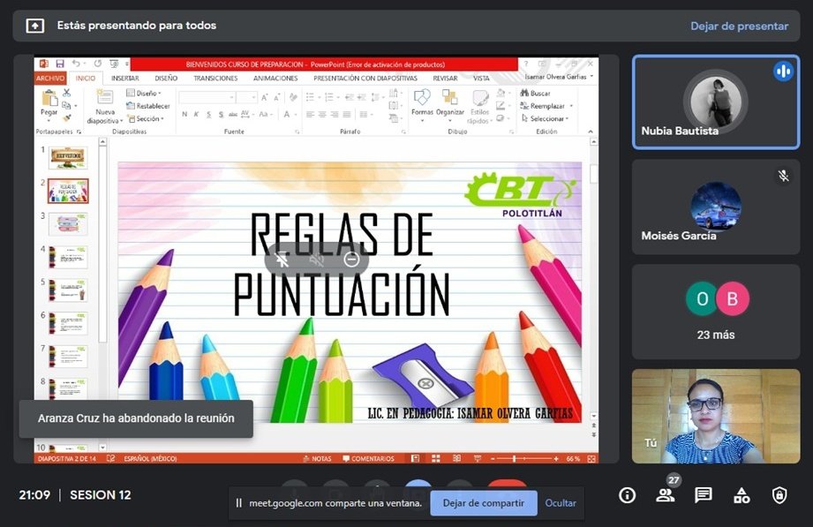Click Ocultar on the sharing bar
Screen dimensions: 813x527
(561, 503)
